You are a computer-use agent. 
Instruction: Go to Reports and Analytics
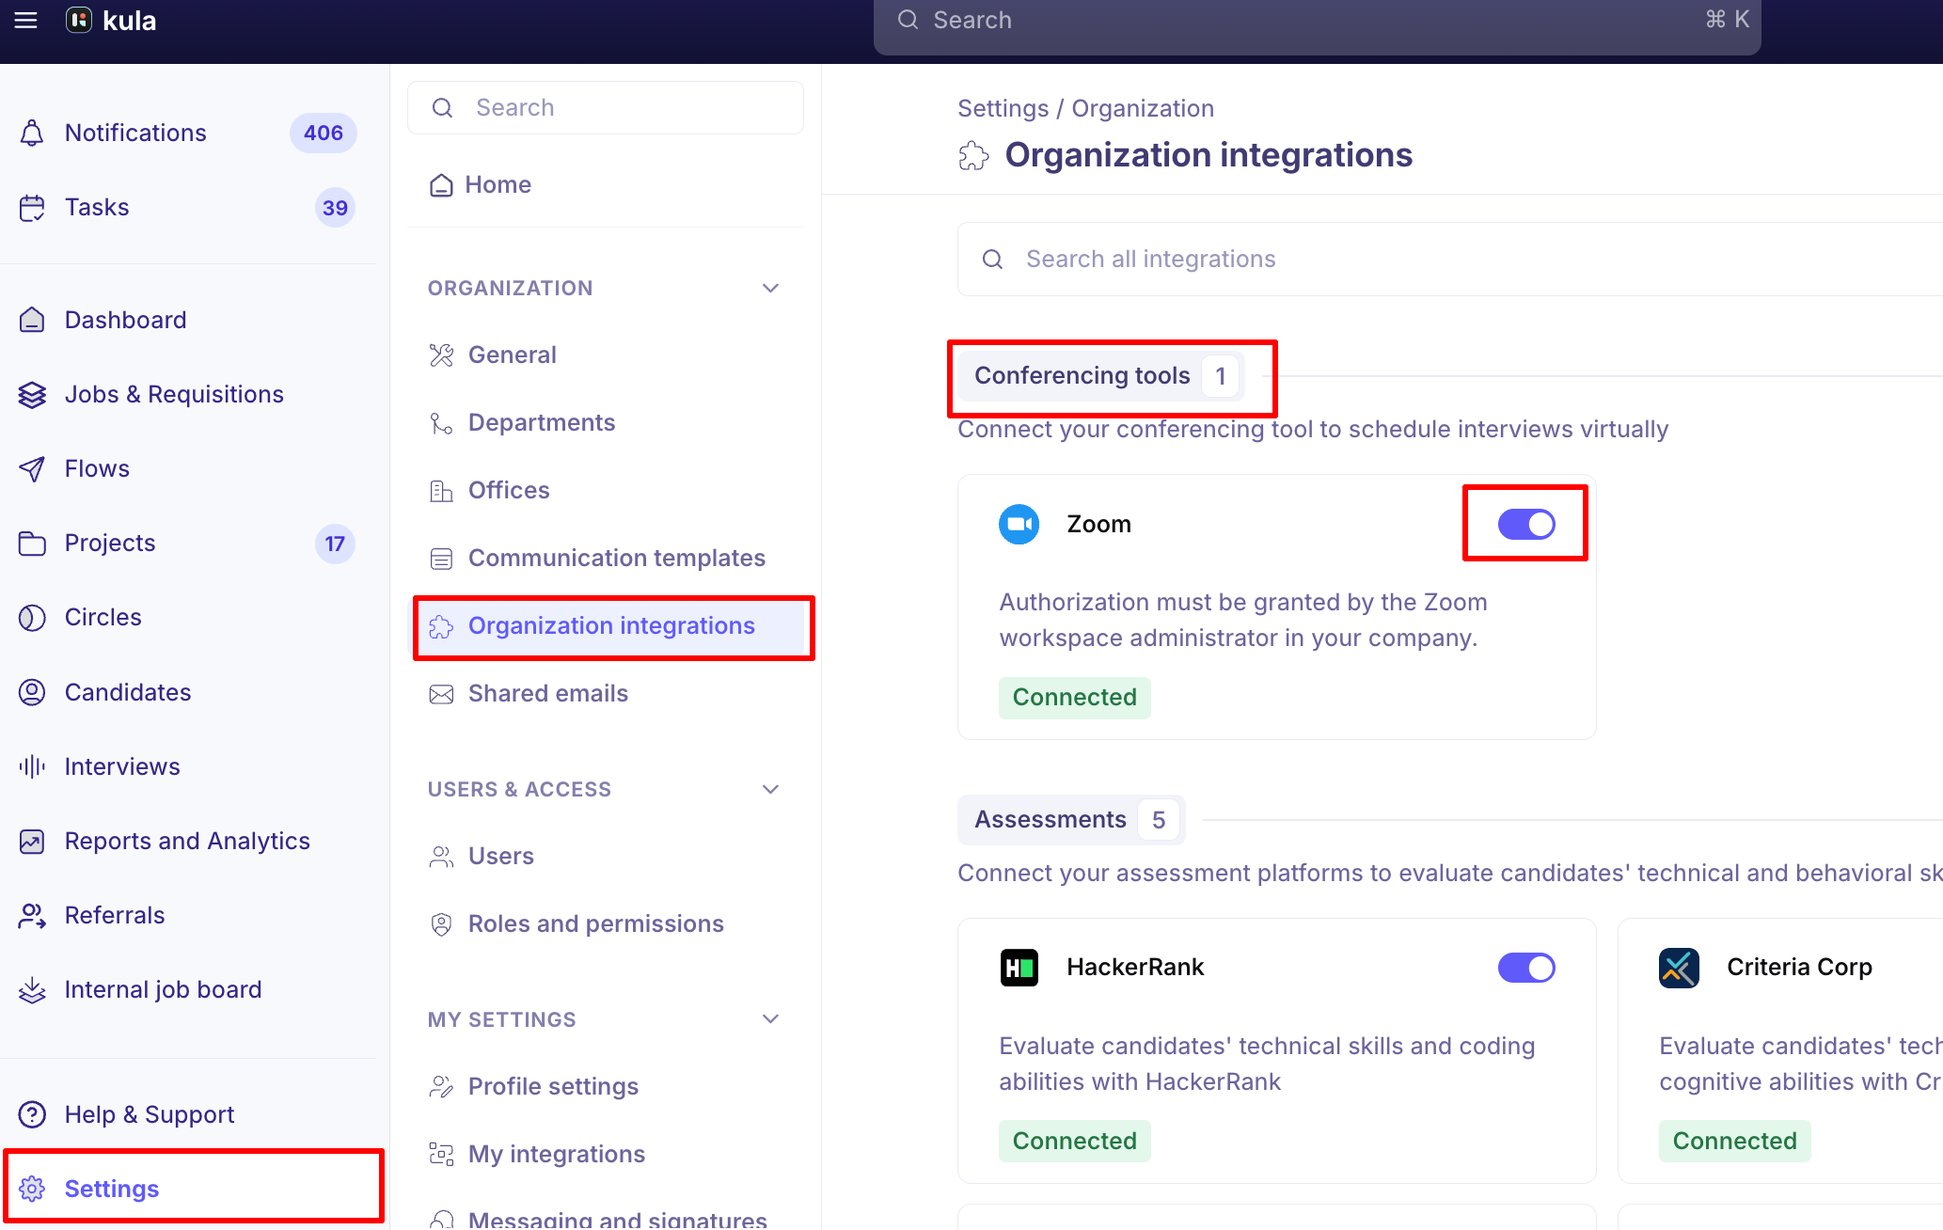point(188,841)
